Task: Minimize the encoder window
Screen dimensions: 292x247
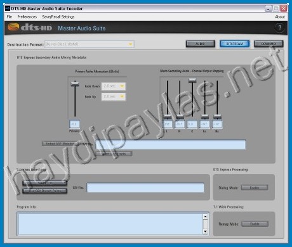Action: 269,9
